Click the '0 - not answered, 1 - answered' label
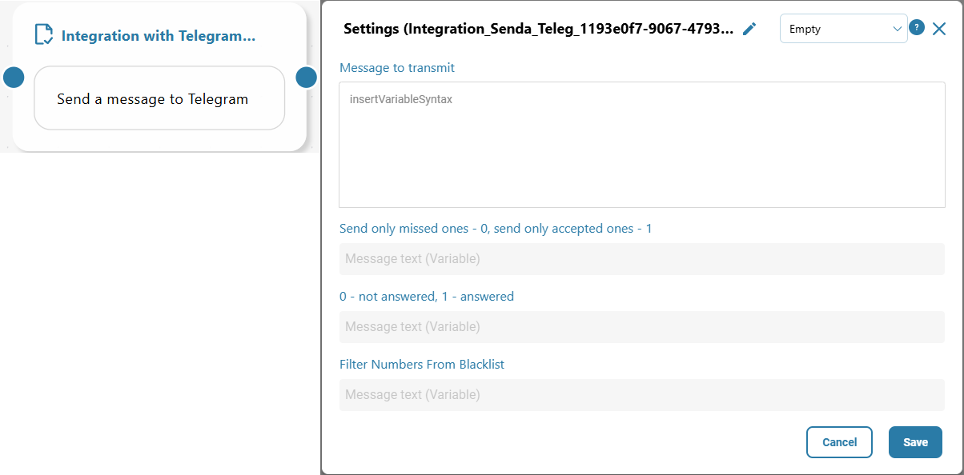Viewport: 964px width, 475px height. point(427,297)
